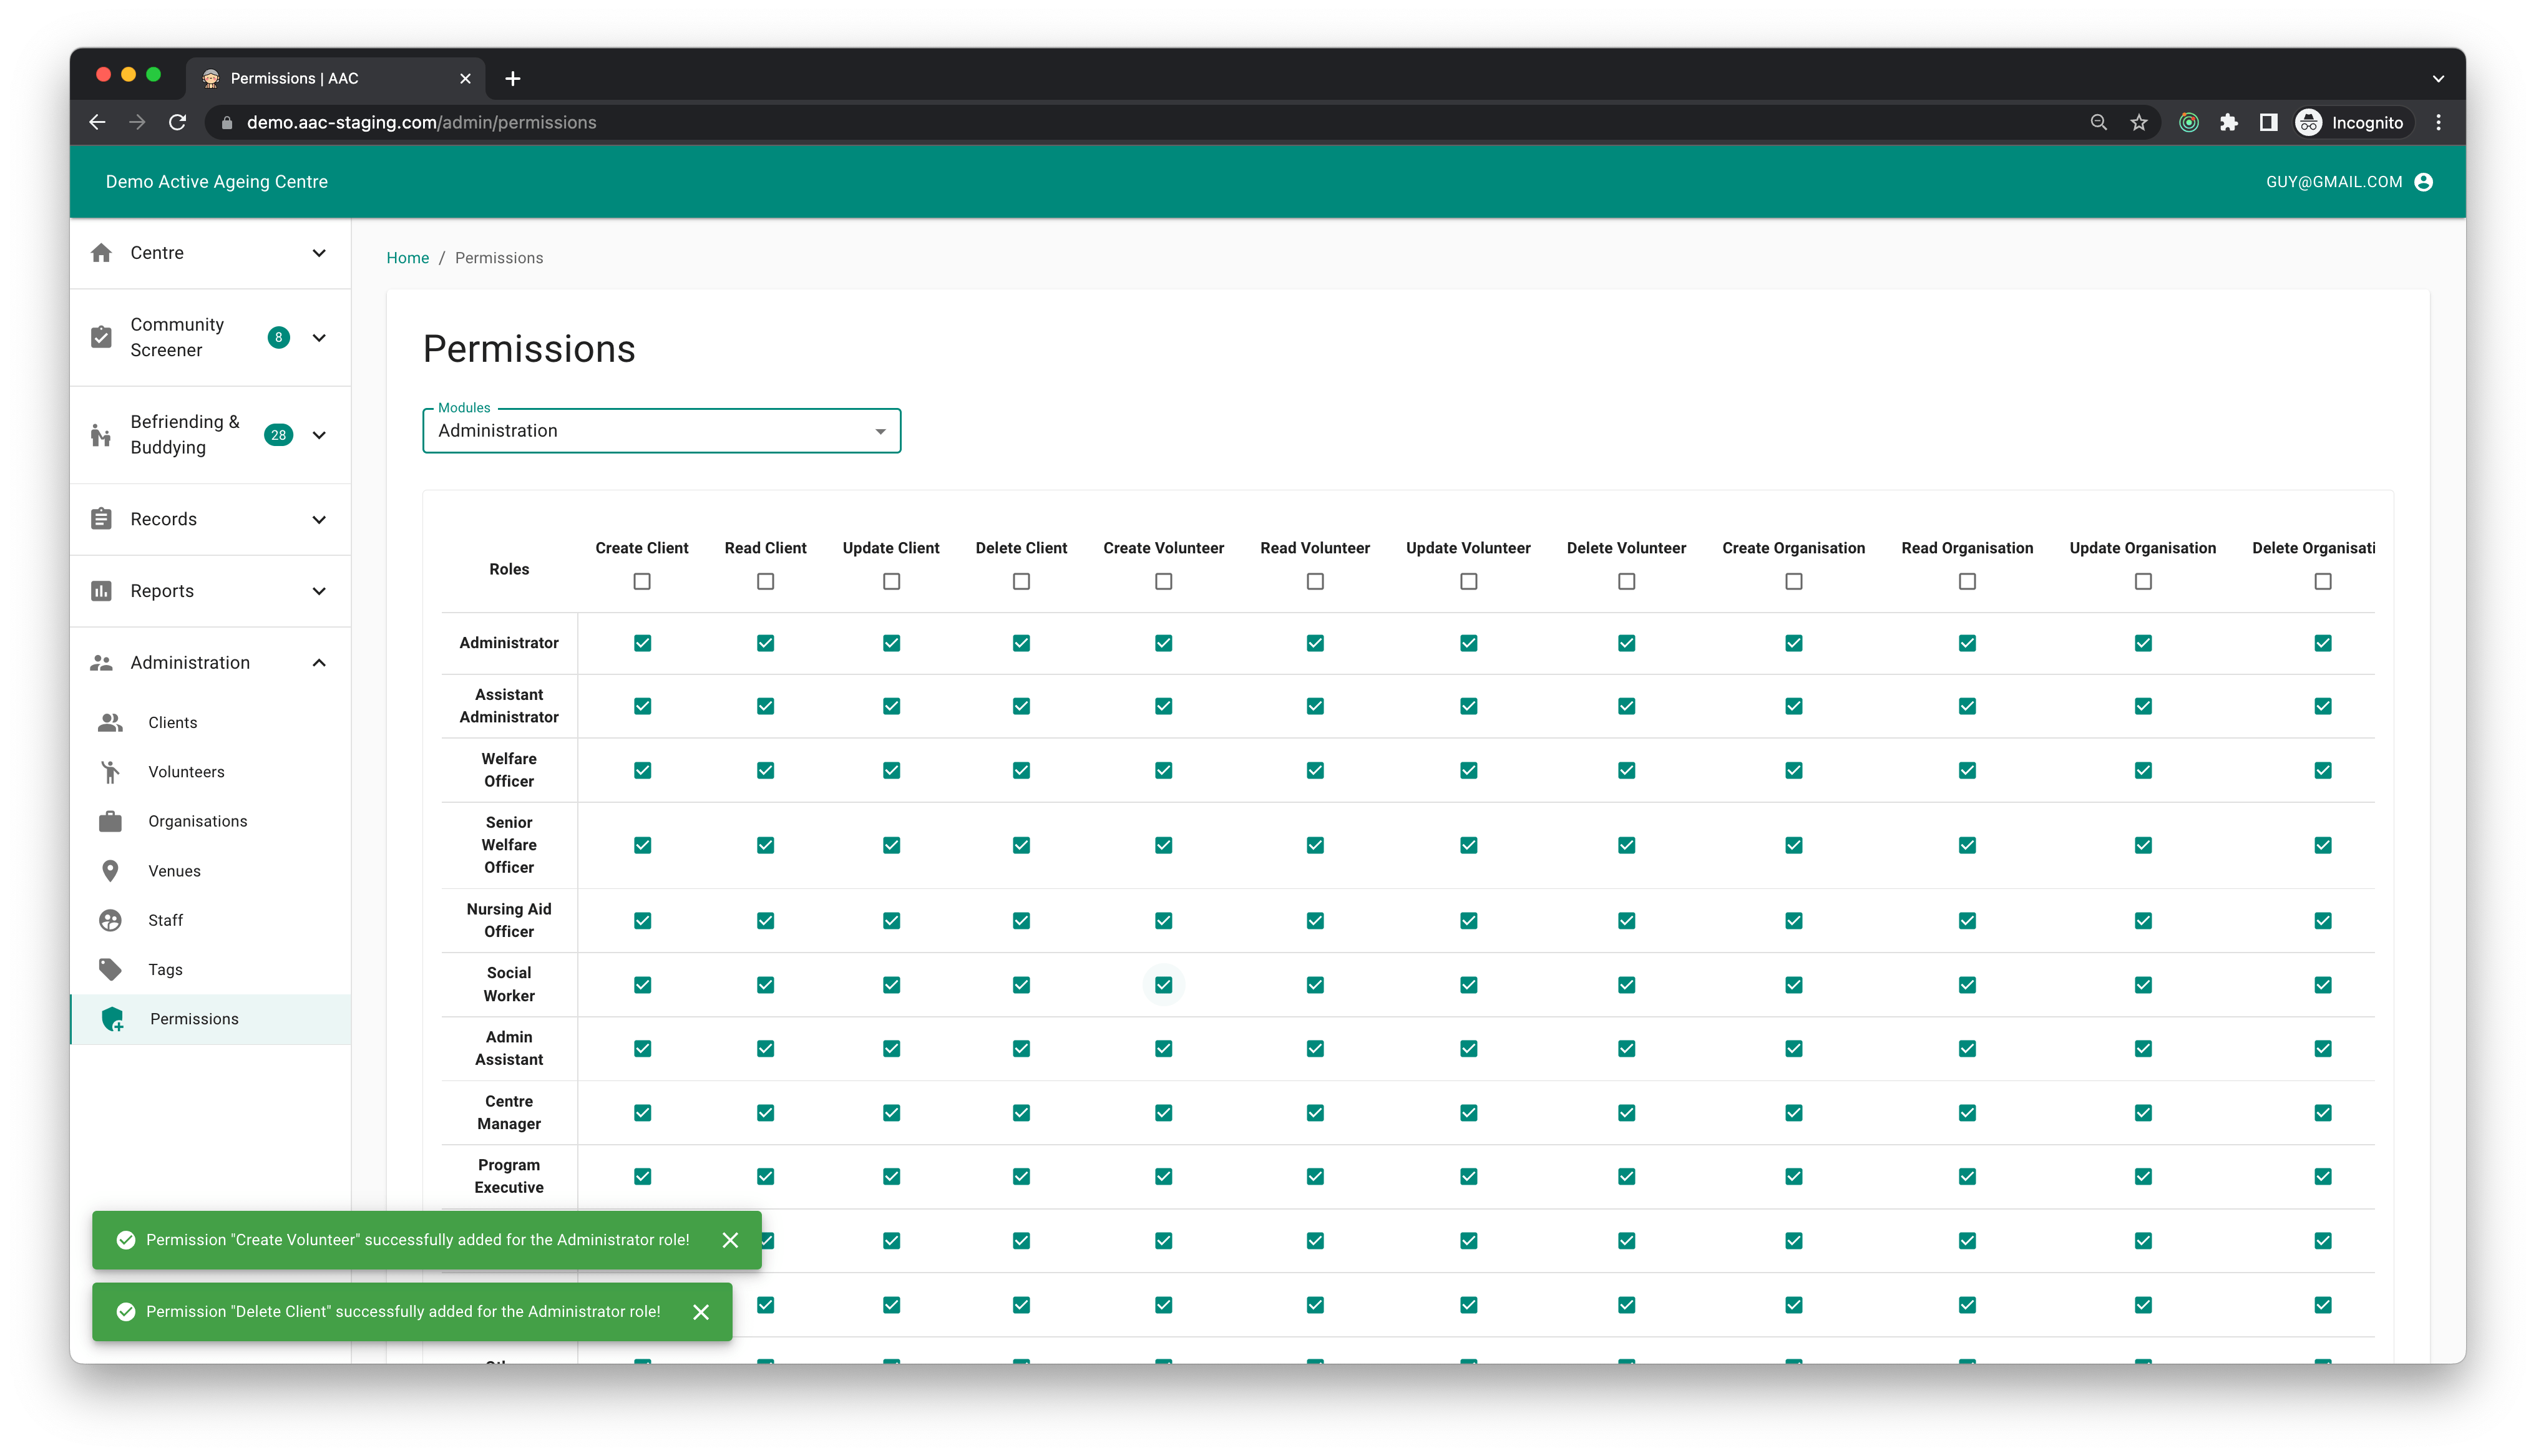Open the browser zoom magnifier icon
The height and width of the screenshot is (1456, 2536).
click(2099, 122)
